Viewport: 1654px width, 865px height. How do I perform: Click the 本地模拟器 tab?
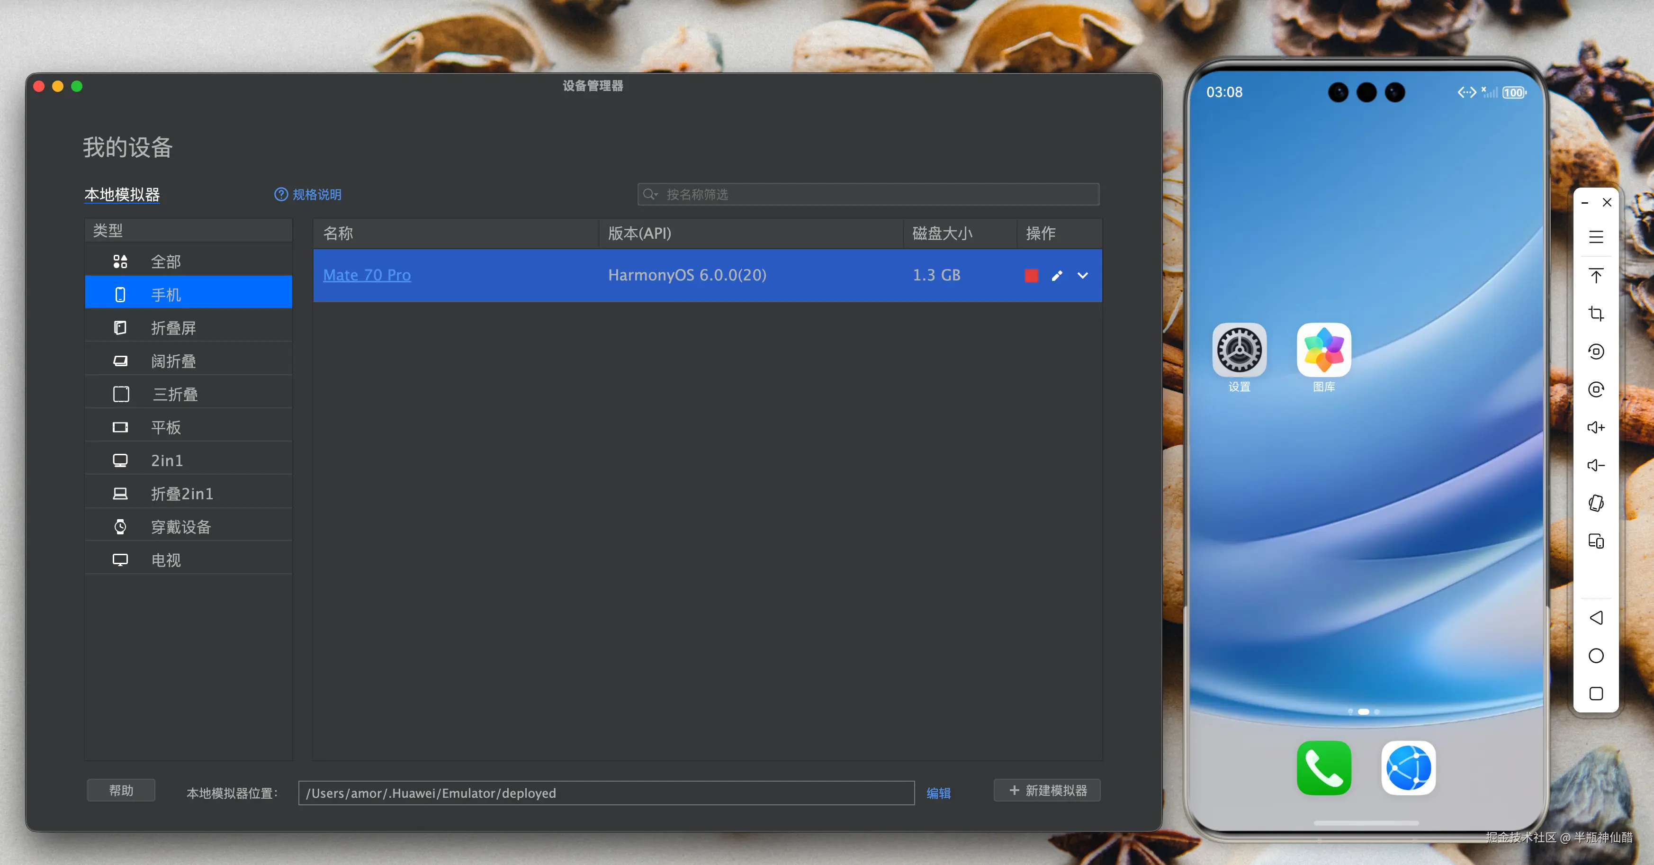[x=122, y=195]
